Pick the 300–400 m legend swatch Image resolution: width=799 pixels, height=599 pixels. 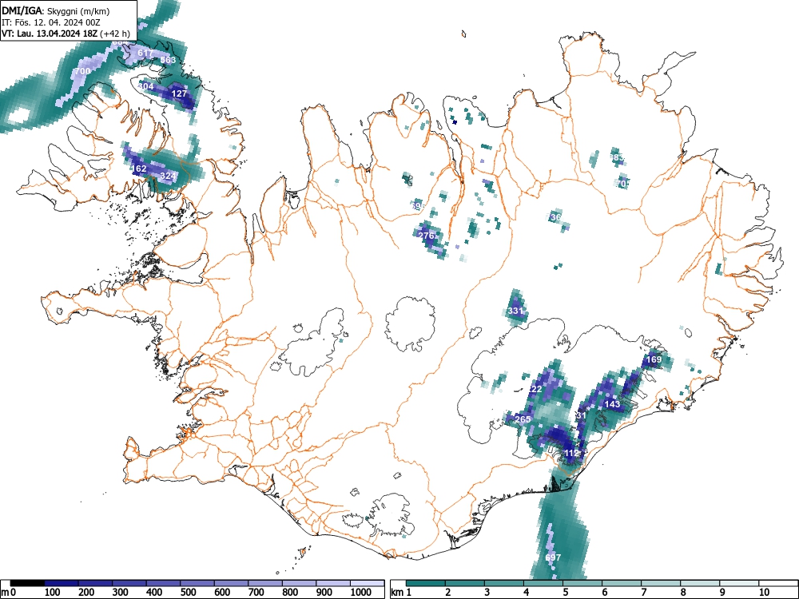click(129, 583)
